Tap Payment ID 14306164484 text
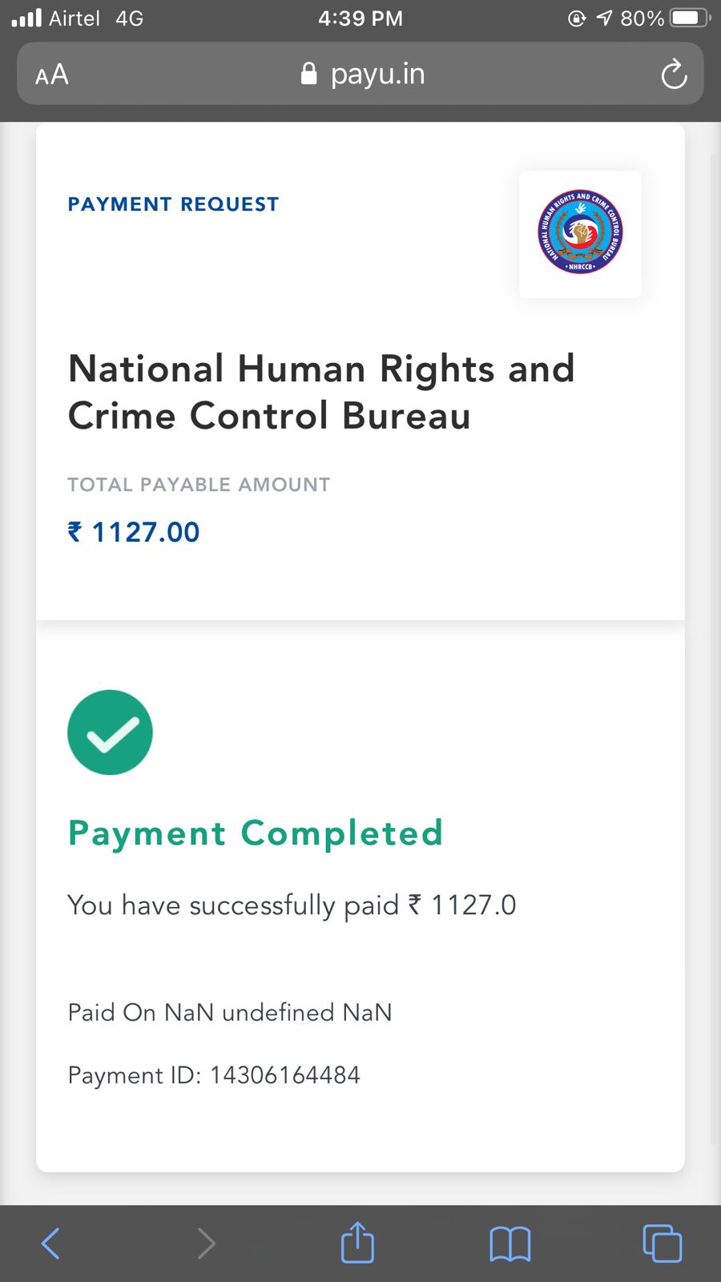 (214, 1074)
